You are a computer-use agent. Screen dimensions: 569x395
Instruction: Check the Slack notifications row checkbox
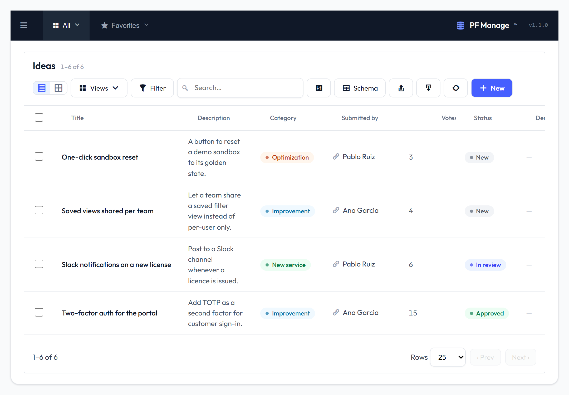(39, 264)
